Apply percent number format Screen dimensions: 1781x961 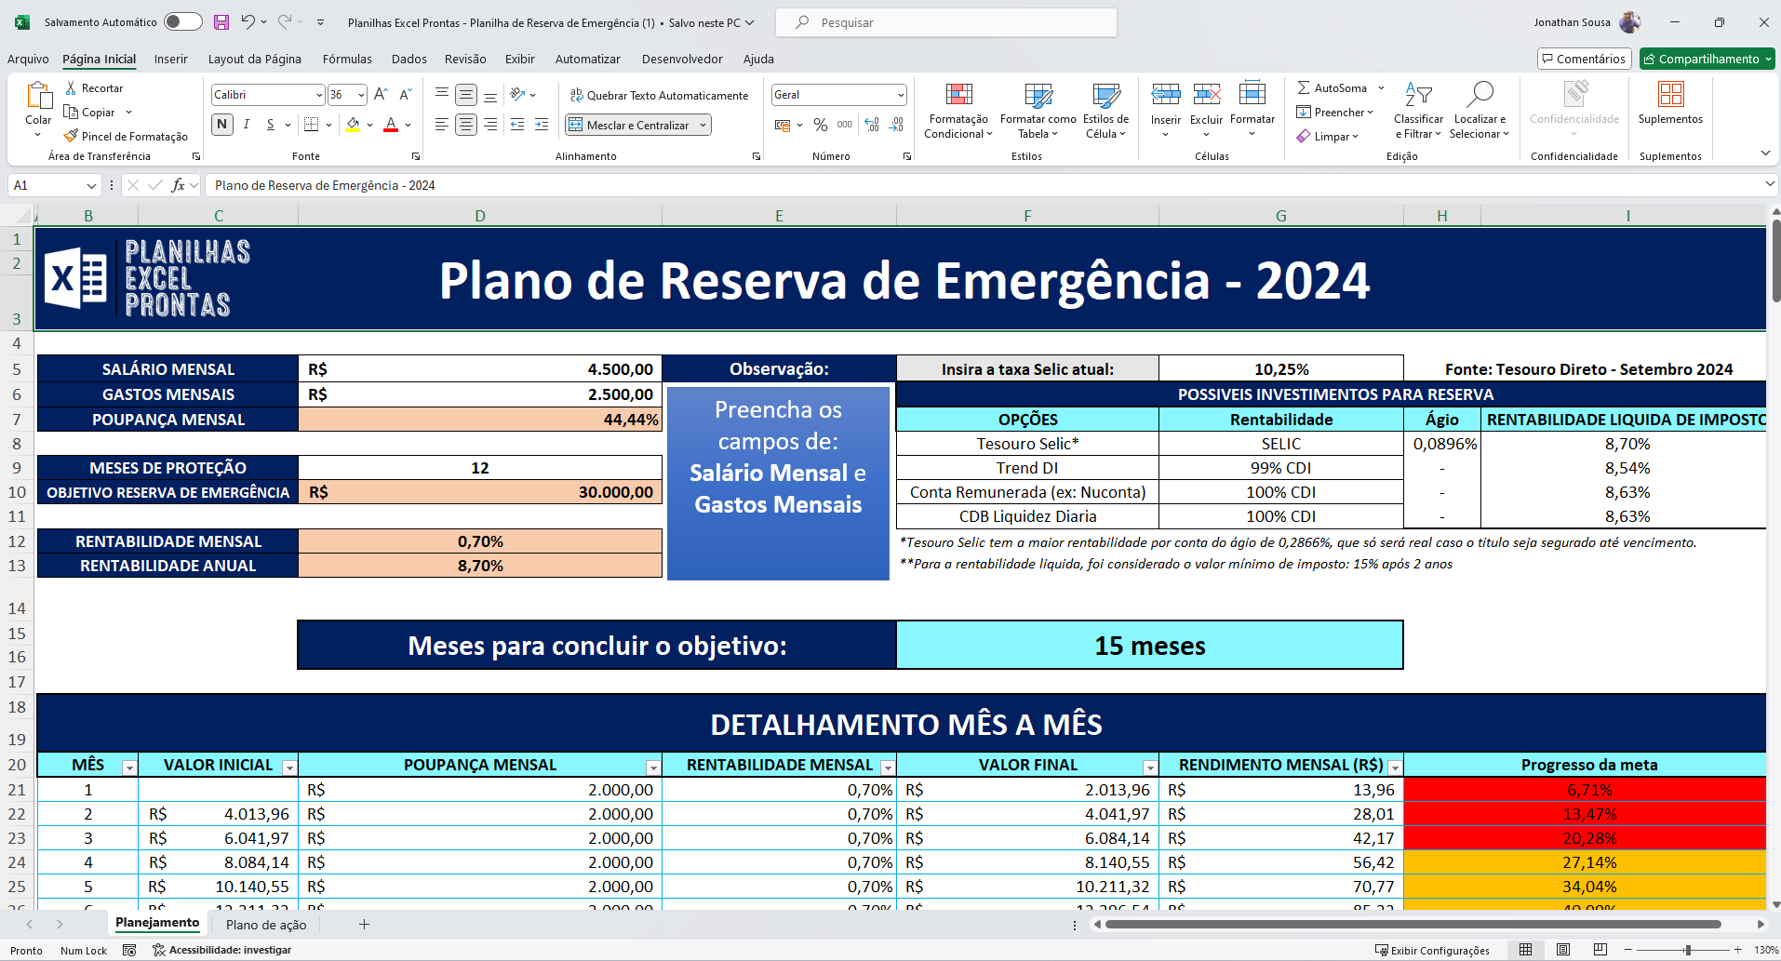tap(821, 125)
